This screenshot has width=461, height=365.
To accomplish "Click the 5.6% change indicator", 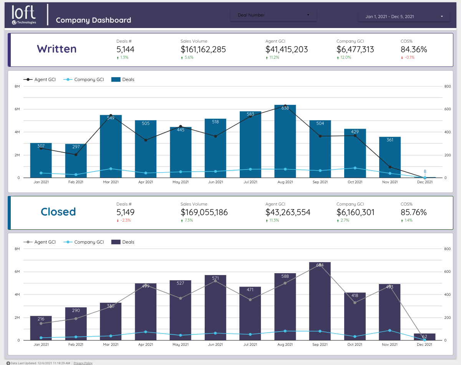I will tap(187, 58).
